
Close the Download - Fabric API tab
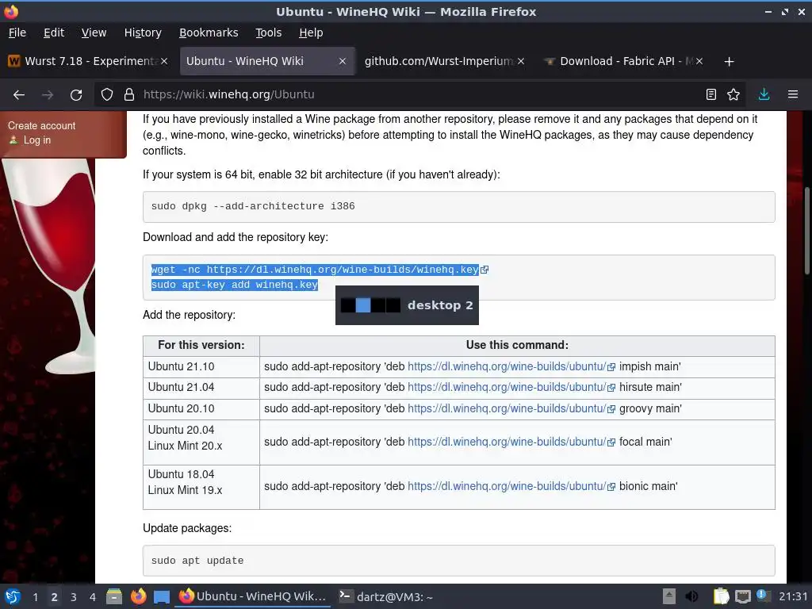point(699,61)
